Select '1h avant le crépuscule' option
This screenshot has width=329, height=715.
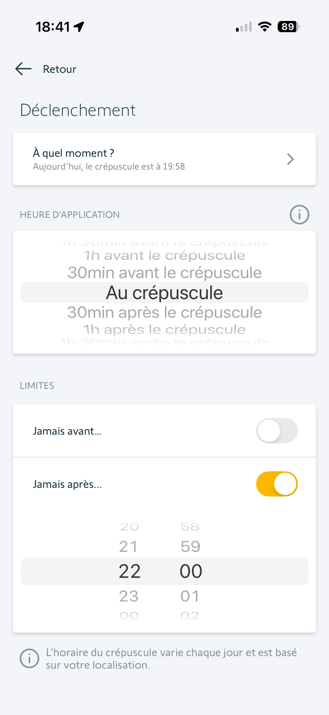click(x=164, y=255)
